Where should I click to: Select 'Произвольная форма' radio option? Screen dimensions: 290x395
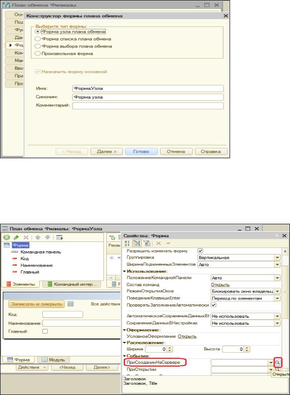pyautogui.click(x=38, y=54)
